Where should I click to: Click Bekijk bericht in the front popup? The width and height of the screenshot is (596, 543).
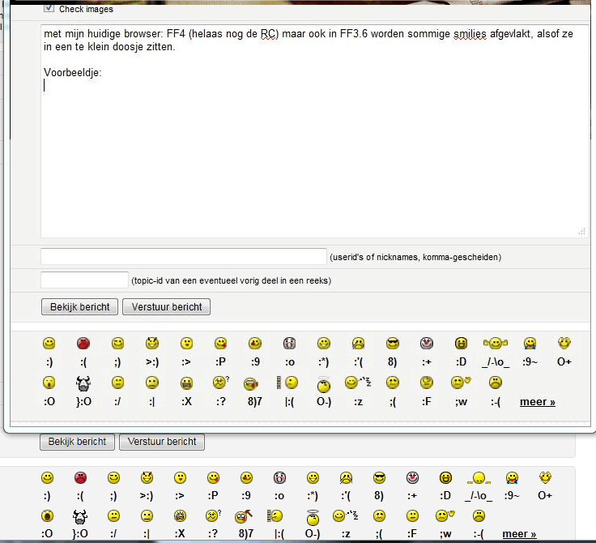[79, 306]
